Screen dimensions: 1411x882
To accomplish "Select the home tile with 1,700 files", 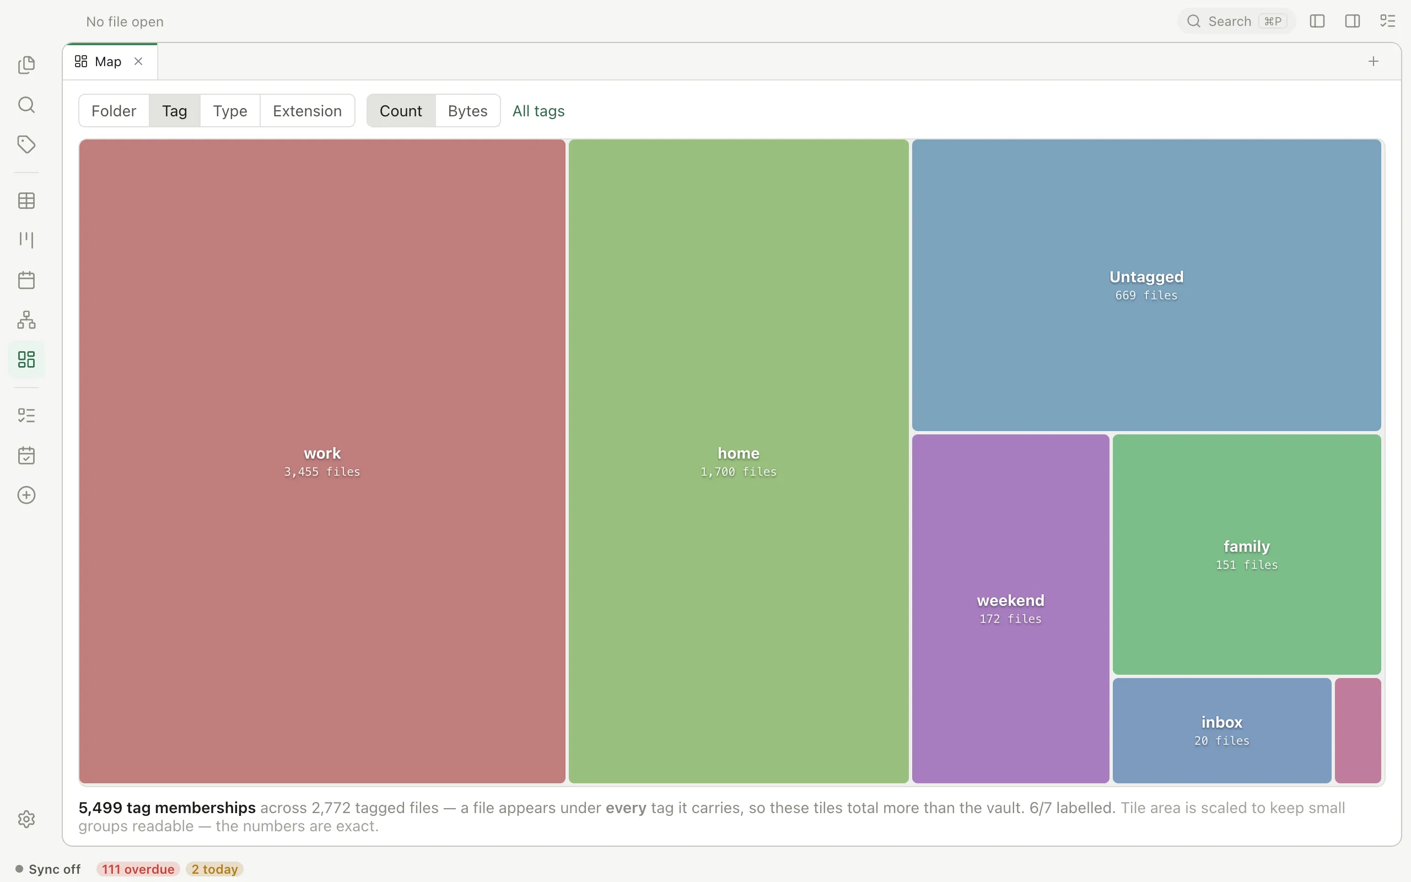I will [738, 461].
